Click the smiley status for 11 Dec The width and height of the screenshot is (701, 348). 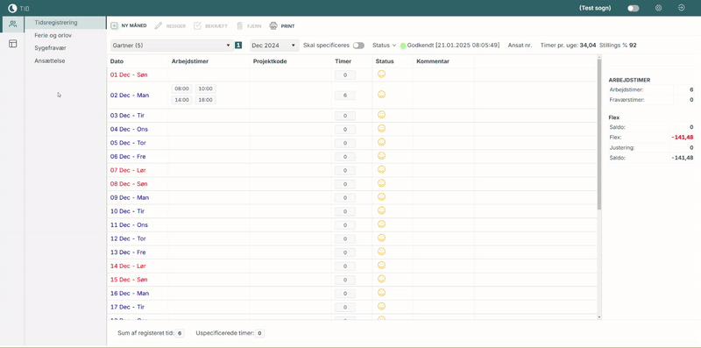[381, 224]
